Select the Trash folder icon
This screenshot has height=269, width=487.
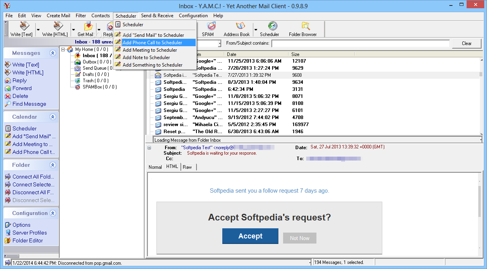click(78, 81)
